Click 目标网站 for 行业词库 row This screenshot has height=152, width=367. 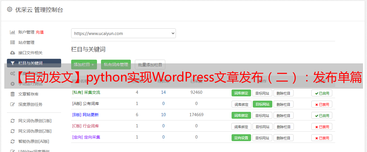pos(263,126)
